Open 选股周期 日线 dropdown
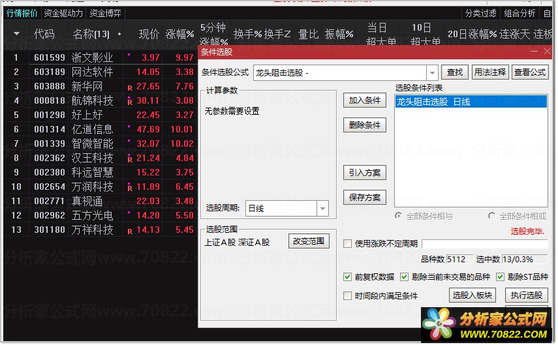This screenshot has height=345, width=558. coord(322,209)
